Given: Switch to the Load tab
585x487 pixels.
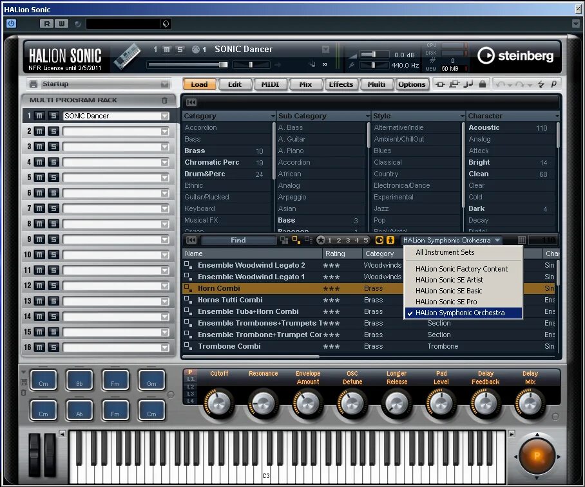Looking at the screenshot, I should [x=199, y=84].
